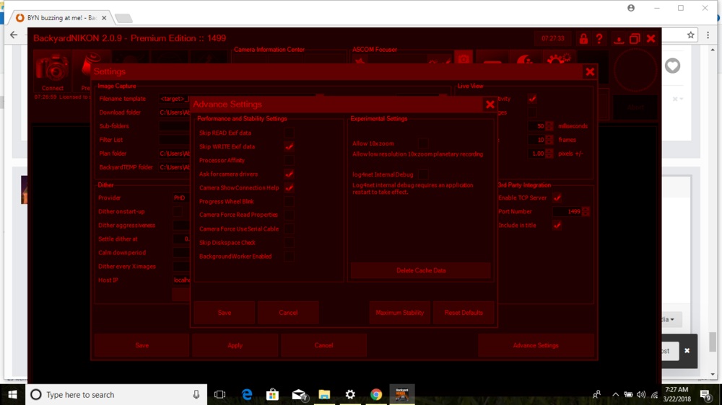
Task: Click the BackyardNIKON taskbar icon
Action: [x=402, y=394]
